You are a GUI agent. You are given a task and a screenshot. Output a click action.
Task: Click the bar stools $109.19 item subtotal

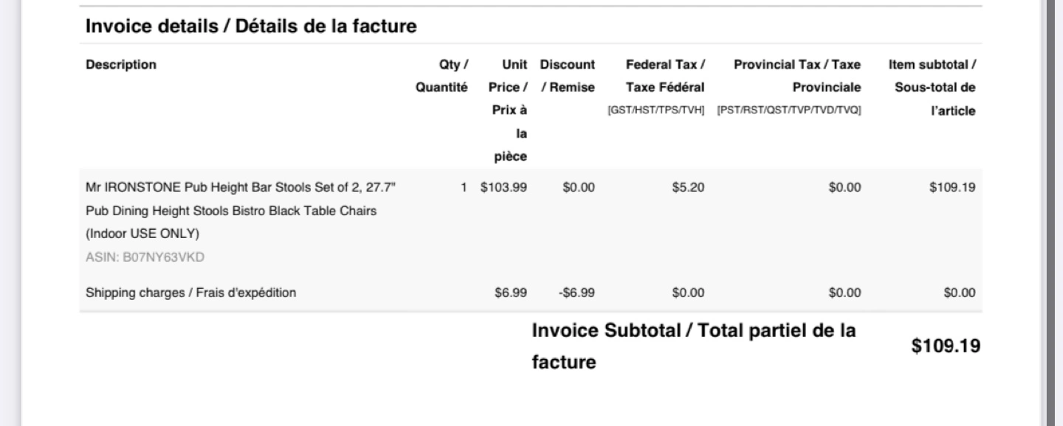952,188
